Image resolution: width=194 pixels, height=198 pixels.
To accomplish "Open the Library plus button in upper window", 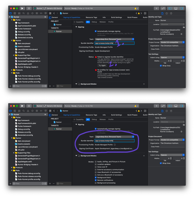I will pos(156,8).
